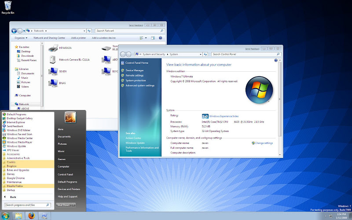Open the Recycle Bin desktop icon
This screenshot has height=220, width=352.
coord(7,7)
